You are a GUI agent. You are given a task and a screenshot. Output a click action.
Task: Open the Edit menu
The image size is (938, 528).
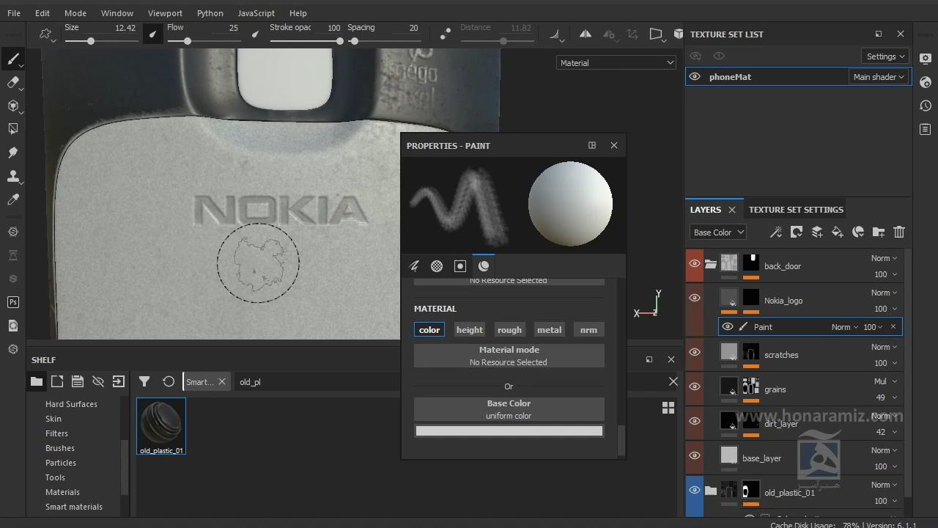click(43, 13)
